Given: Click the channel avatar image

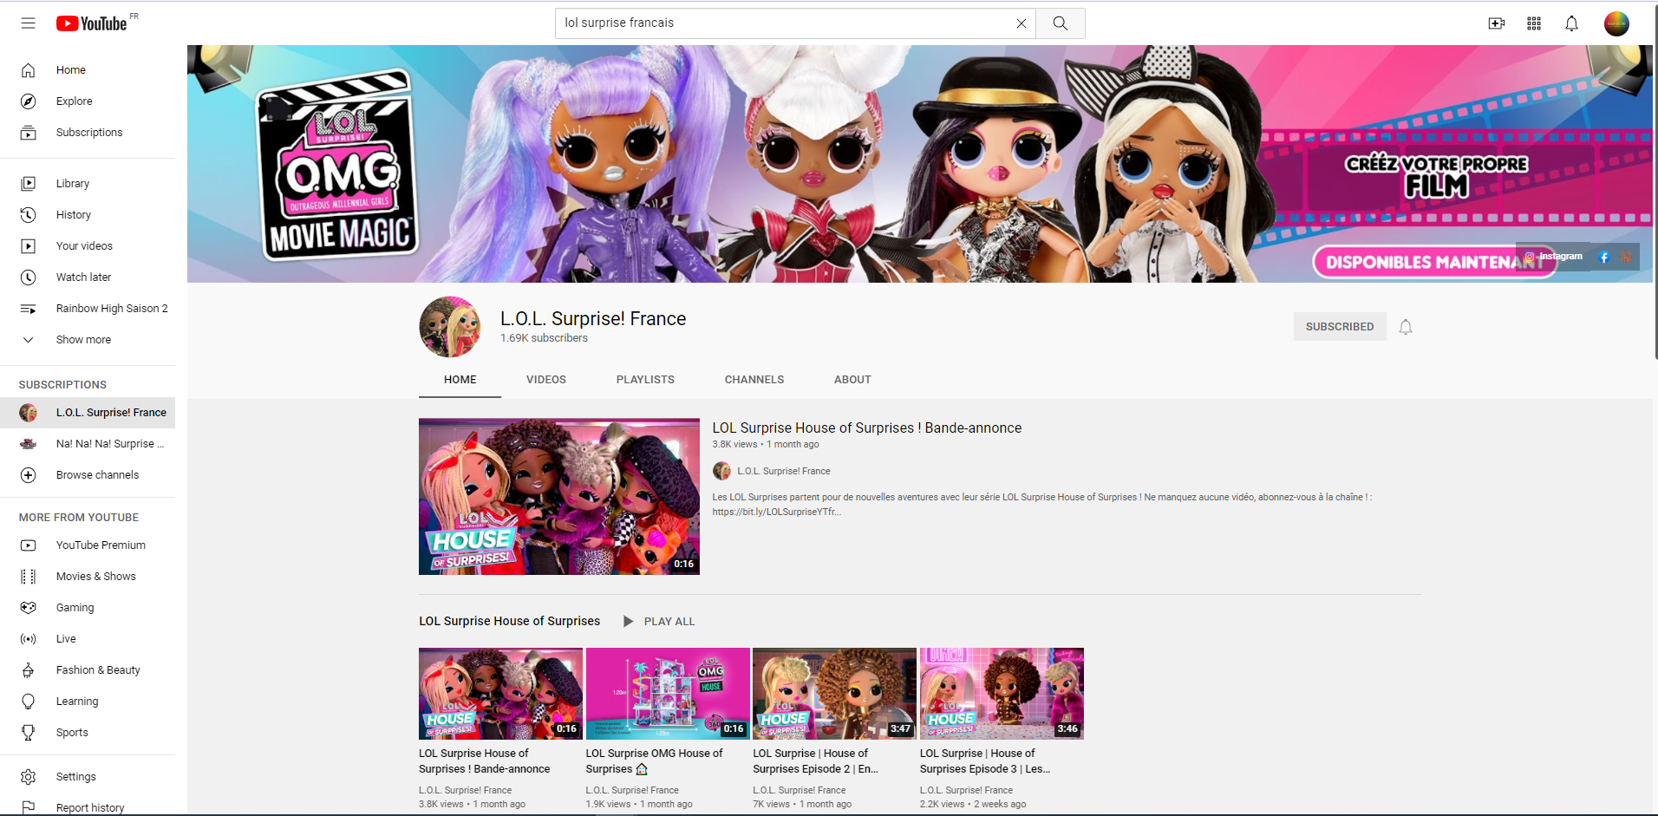Looking at the screenshot, I should coord(449,327).
